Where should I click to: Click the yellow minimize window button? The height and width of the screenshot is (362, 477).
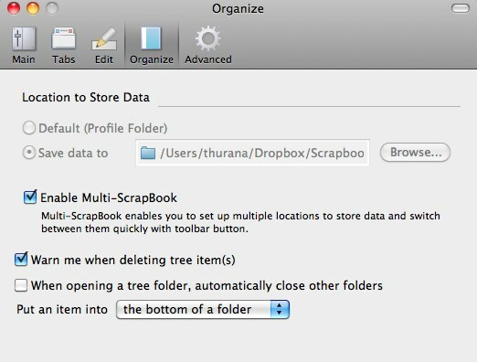[x=33, y=8]
